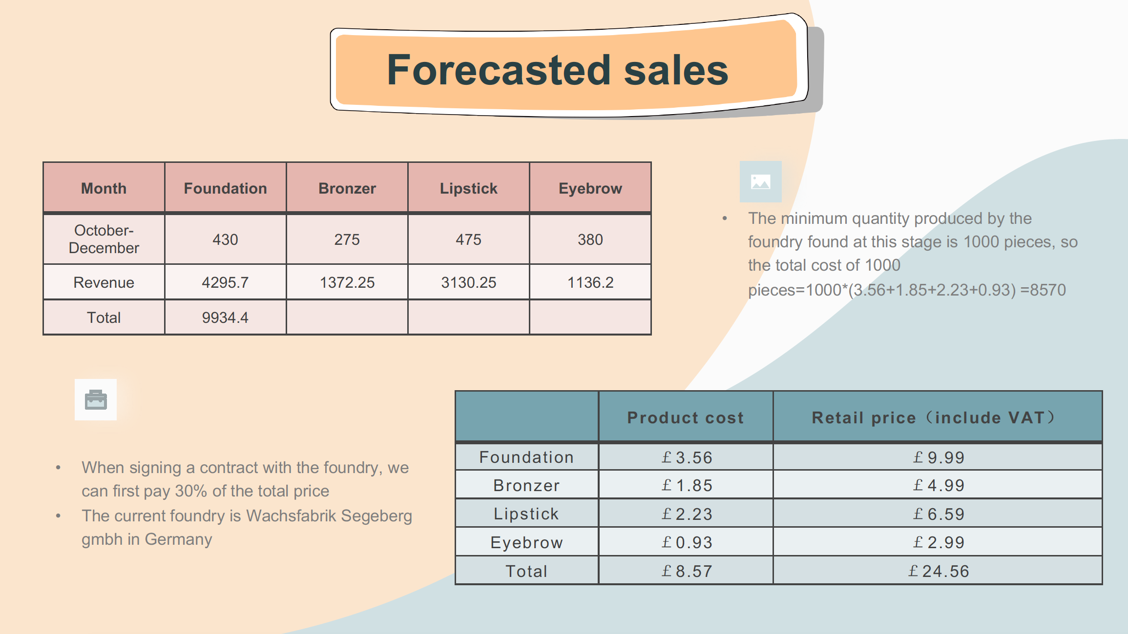The height and width of the screenshot is (634, 1128).
Task: Select the October-December row label
Action: 104,239
